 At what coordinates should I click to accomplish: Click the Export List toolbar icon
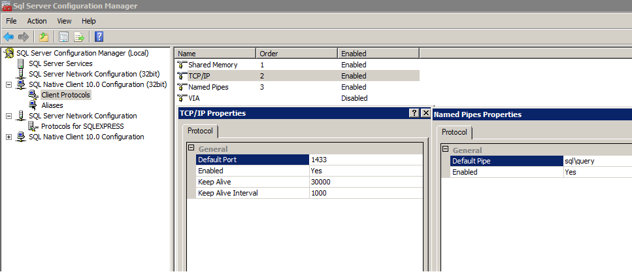(79, 37)
